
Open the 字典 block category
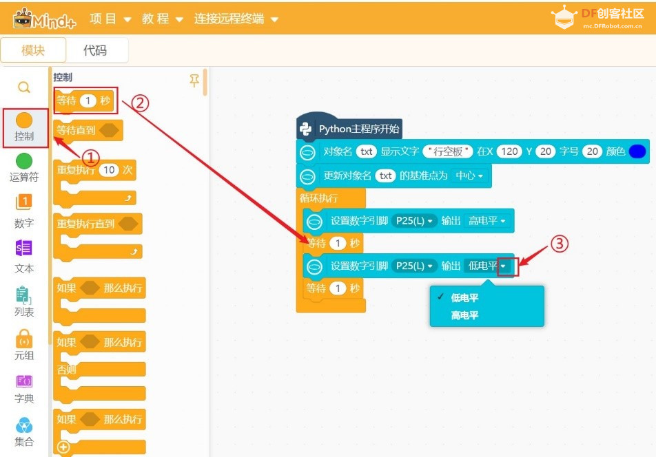(x=24, y=389)
